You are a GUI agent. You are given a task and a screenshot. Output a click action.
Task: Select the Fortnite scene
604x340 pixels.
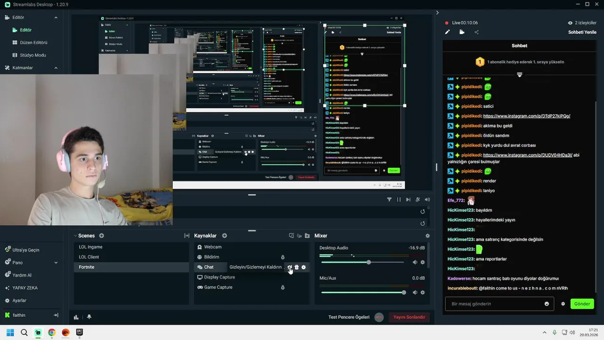(131, 267)
